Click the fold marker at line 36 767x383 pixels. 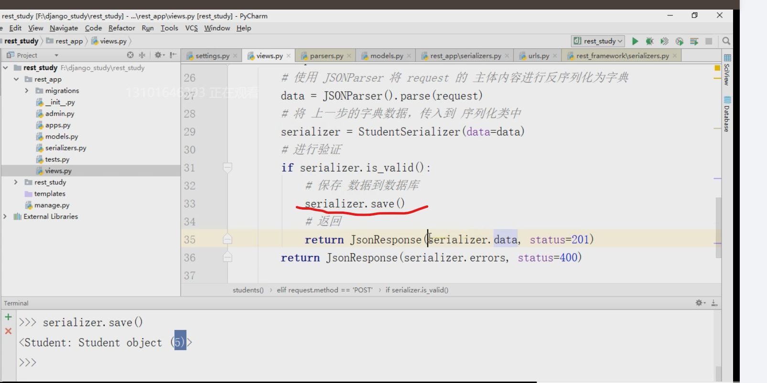click(x=227, y=257)
